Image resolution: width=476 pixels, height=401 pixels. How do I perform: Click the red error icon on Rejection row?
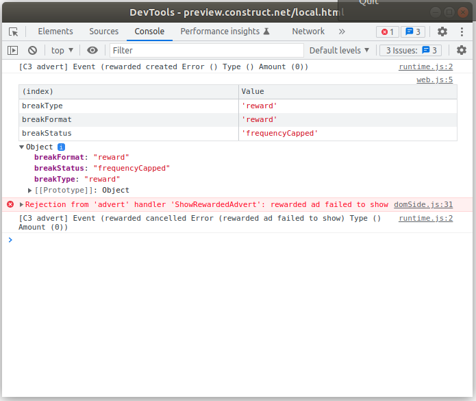tap(10, 204)
